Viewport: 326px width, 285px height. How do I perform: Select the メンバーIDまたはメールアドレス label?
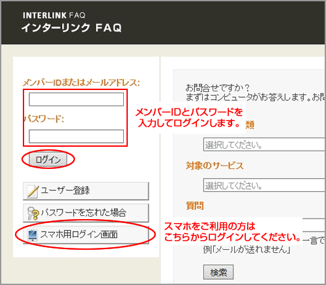click(81, 82)
